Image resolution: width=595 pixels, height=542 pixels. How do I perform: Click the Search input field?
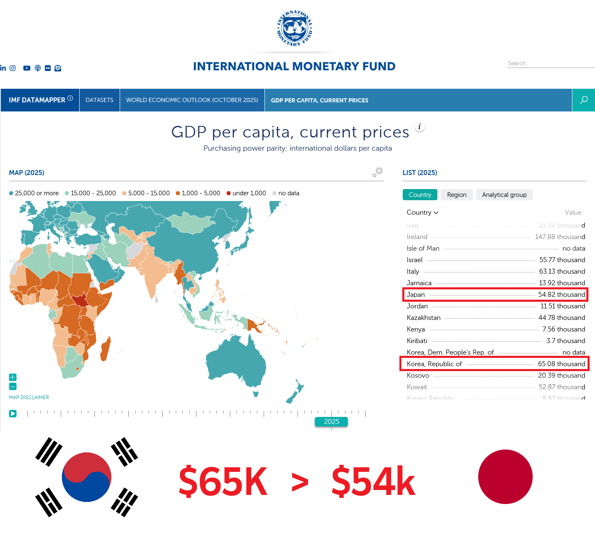pyautogui.click(x=551, y=63)
